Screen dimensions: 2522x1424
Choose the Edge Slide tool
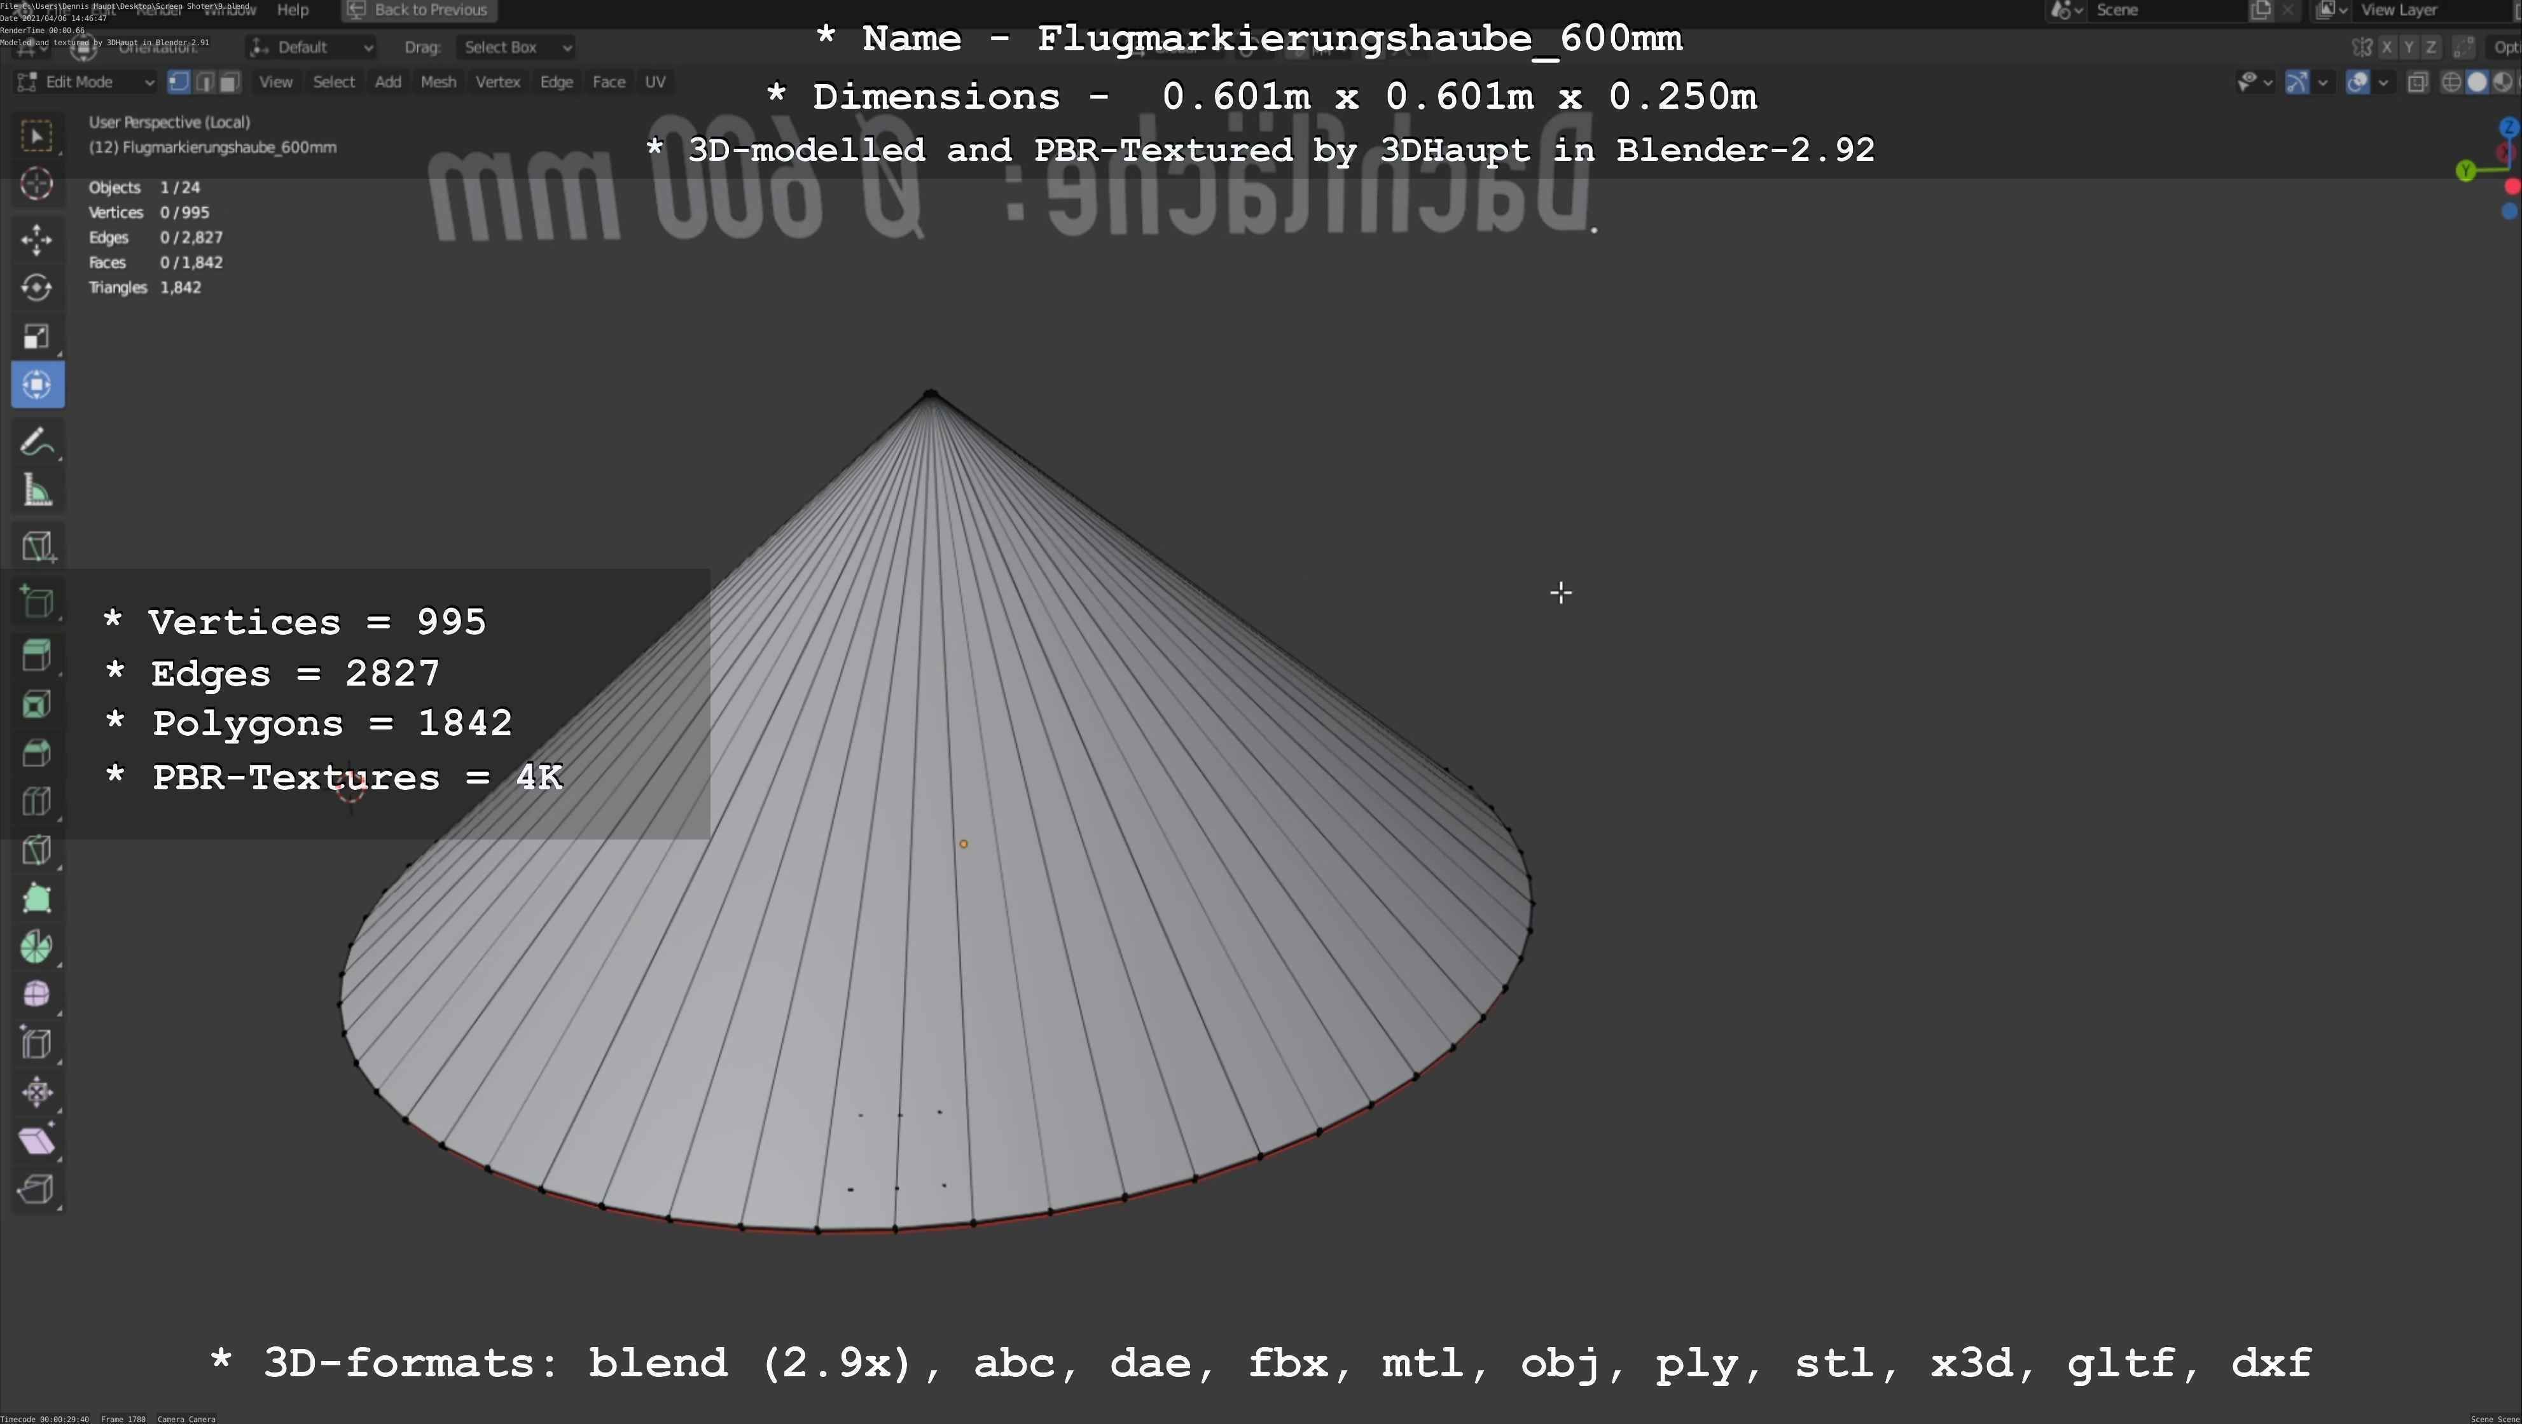coord(37,1044)
